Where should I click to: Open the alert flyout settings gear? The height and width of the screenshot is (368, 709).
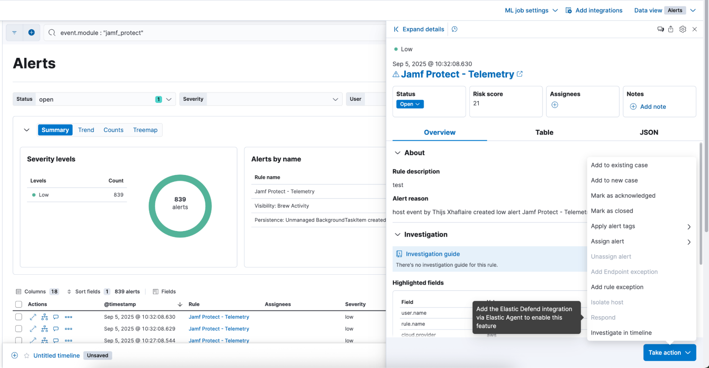[683, 29]
